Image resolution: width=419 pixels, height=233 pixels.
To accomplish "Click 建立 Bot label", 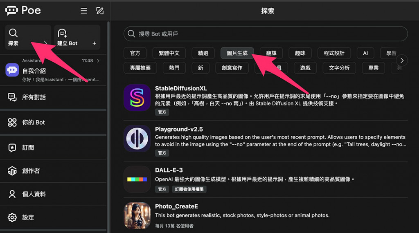I will click(x=68, y=43).
